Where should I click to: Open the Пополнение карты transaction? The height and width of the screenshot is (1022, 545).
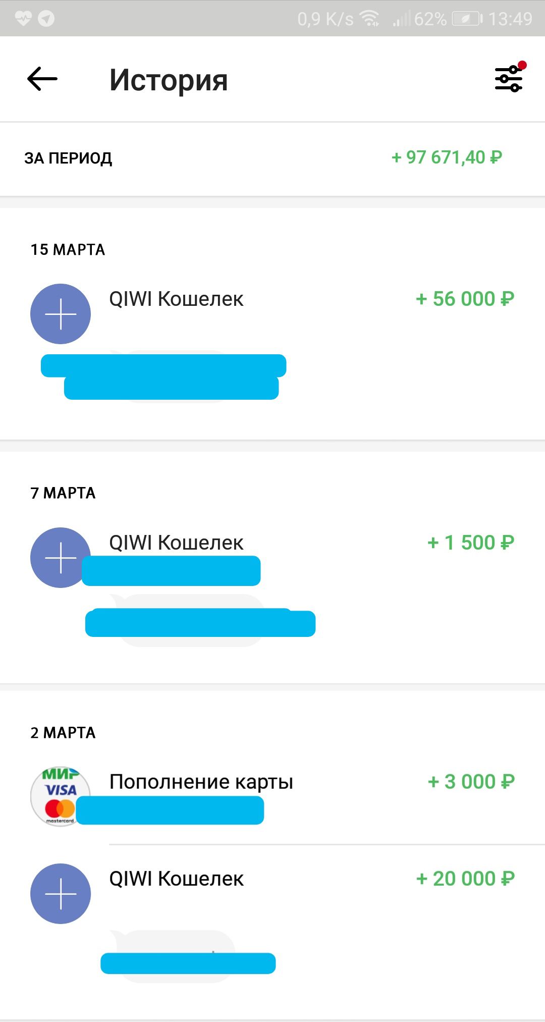point(201,782)
